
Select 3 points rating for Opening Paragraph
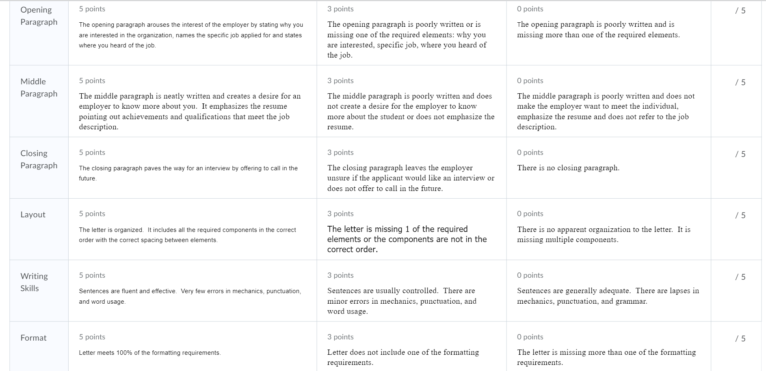(x=411, y=33)
